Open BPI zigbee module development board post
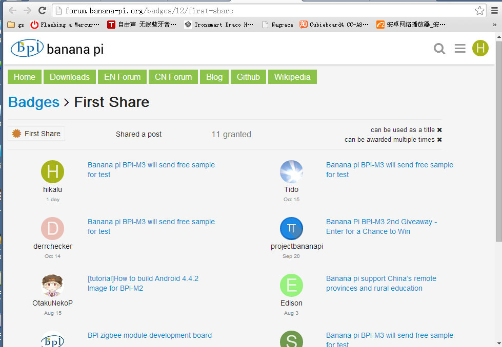 (150, 336)
